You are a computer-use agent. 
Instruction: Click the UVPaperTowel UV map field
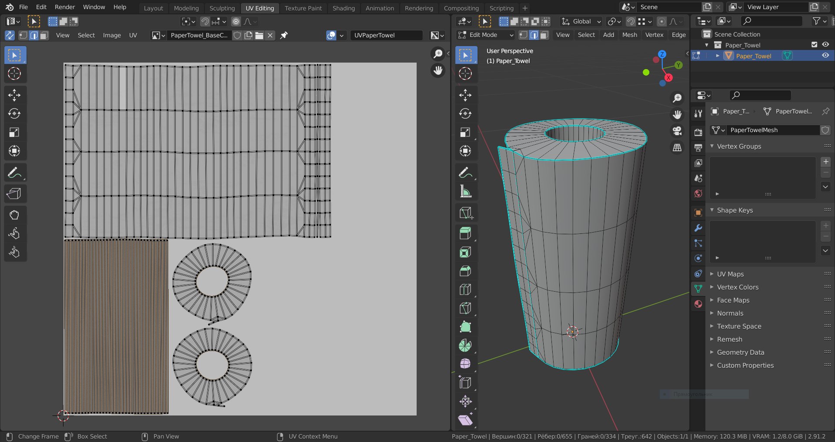(386, 35)
